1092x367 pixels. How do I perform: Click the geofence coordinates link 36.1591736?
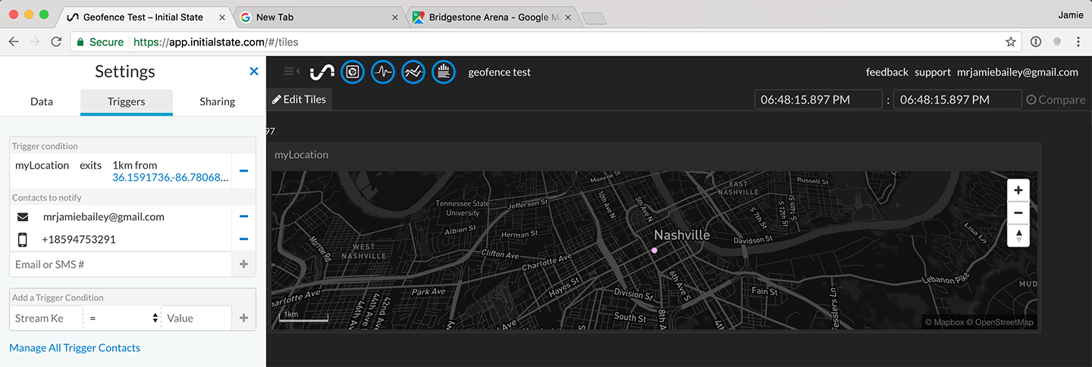pos(171,177)
